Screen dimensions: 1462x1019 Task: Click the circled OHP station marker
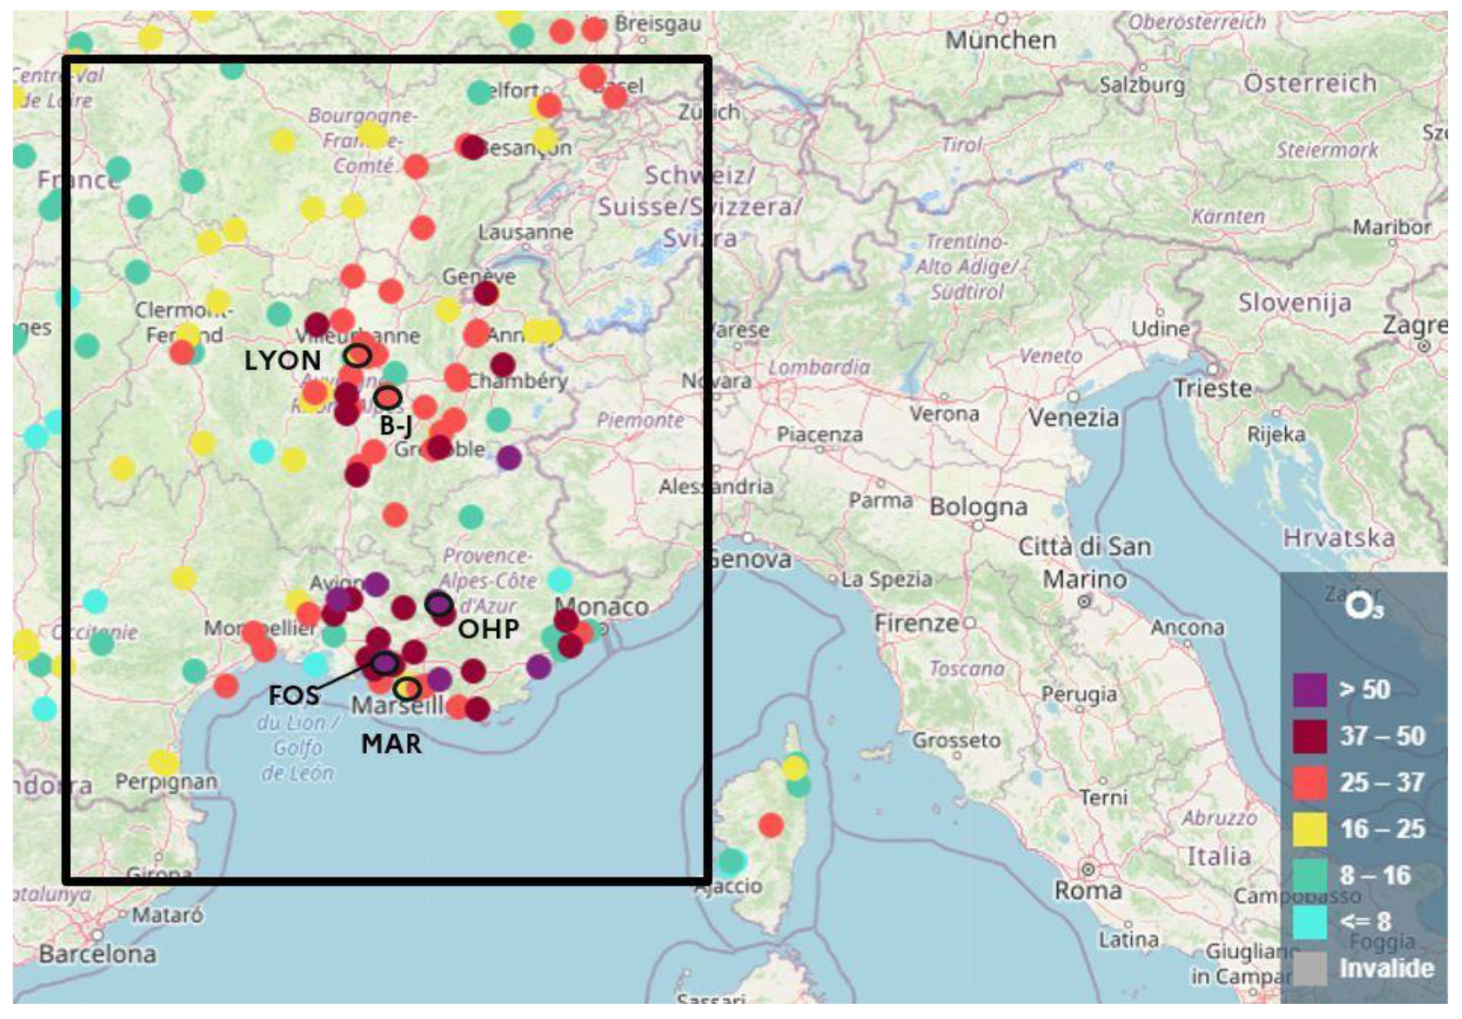[x=439, y=604]
